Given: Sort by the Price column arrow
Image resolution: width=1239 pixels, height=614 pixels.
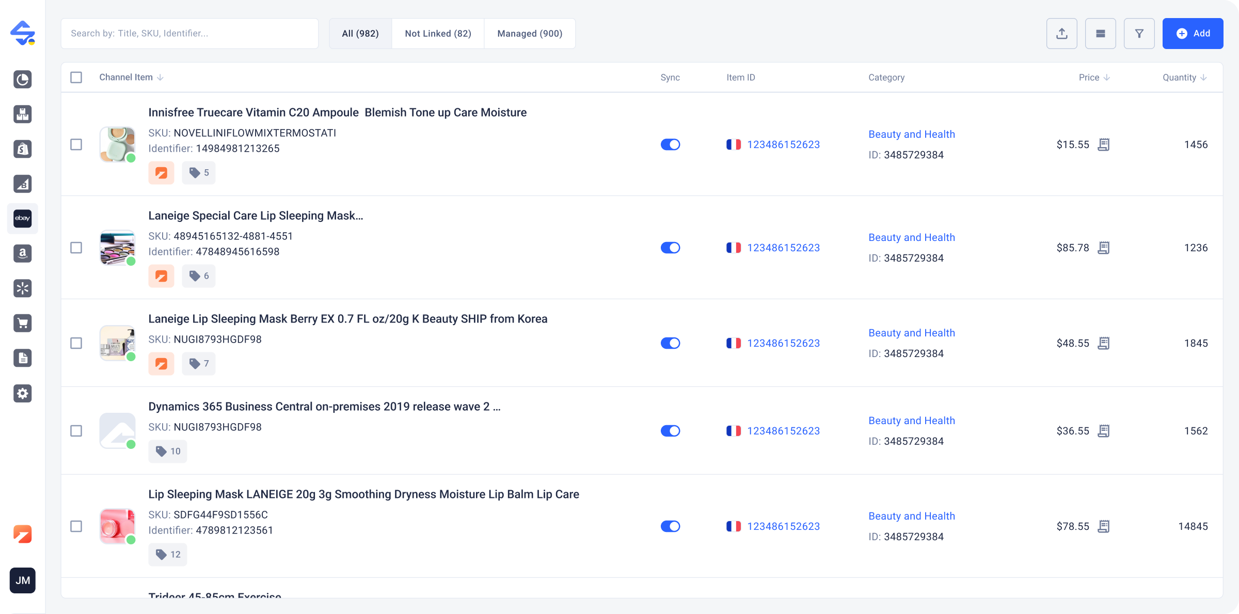Looking at the screenshot, I should point(1107,77).
